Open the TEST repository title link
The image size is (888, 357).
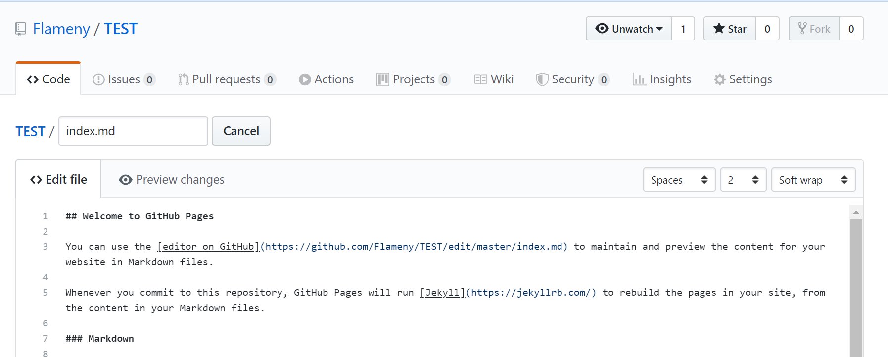click(x=121, y=29)
